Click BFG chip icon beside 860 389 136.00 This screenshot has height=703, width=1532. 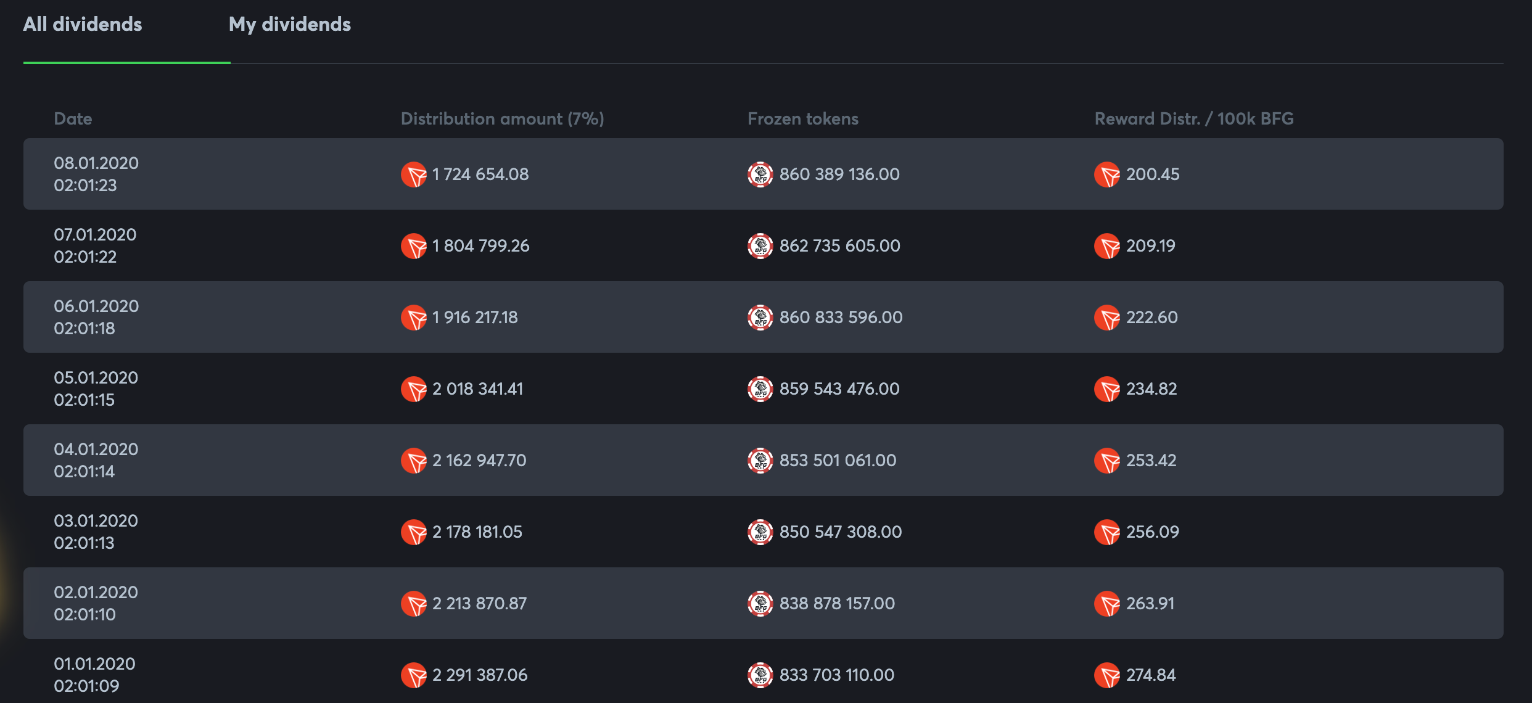[760, 175]
